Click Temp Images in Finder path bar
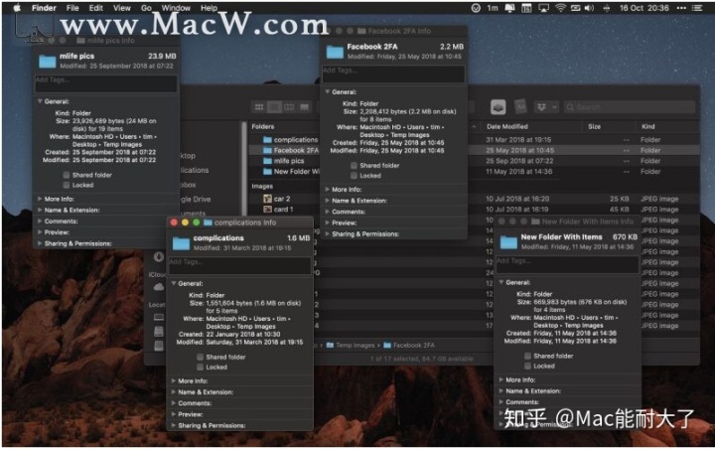This screenshot has width=715, height=449. pos(351,345)
